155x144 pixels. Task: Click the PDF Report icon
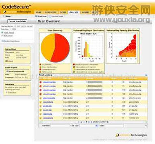2,35
